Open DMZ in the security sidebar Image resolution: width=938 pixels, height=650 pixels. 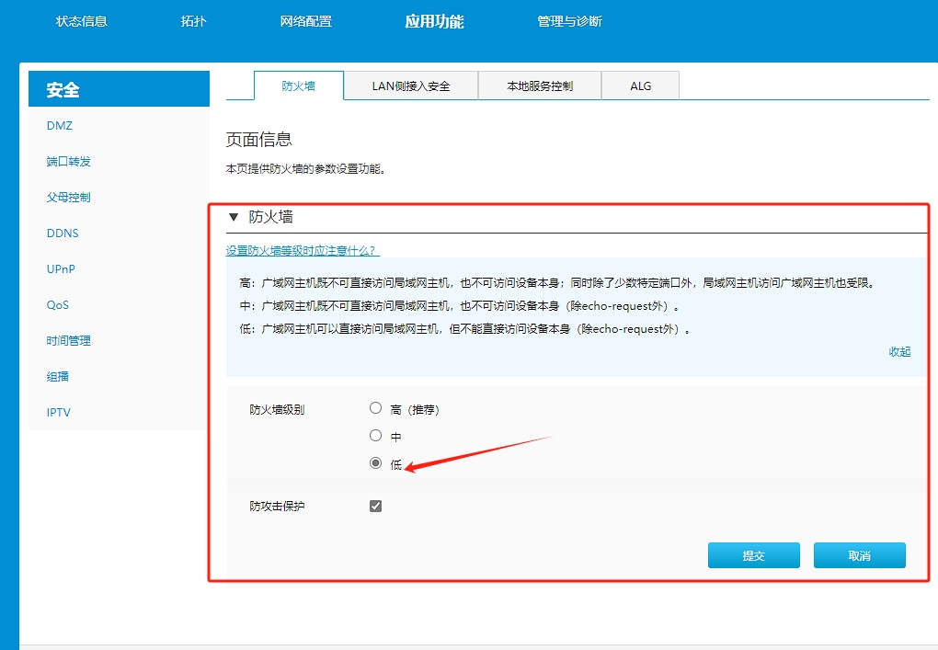pos(60,126)
